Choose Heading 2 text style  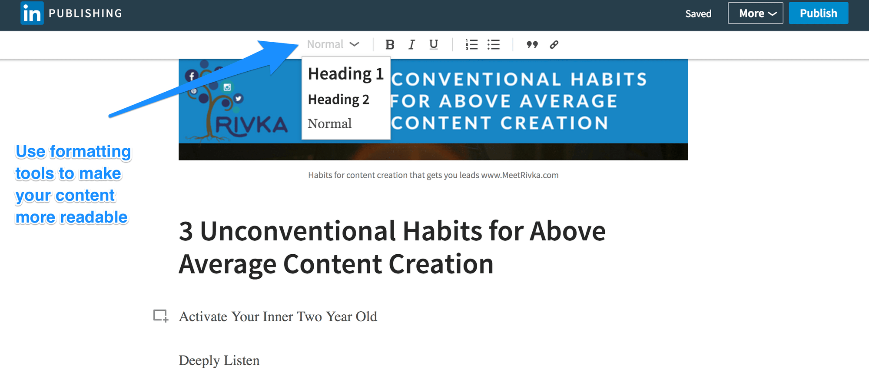[338, 100]
